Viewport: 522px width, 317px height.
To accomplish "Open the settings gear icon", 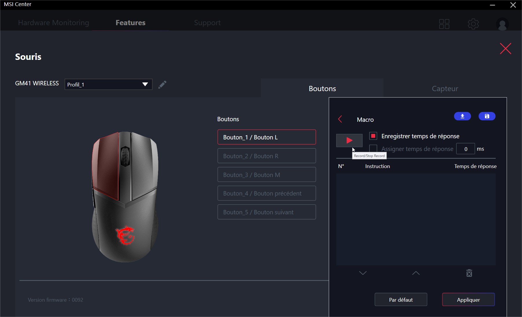I will point(473,24).
